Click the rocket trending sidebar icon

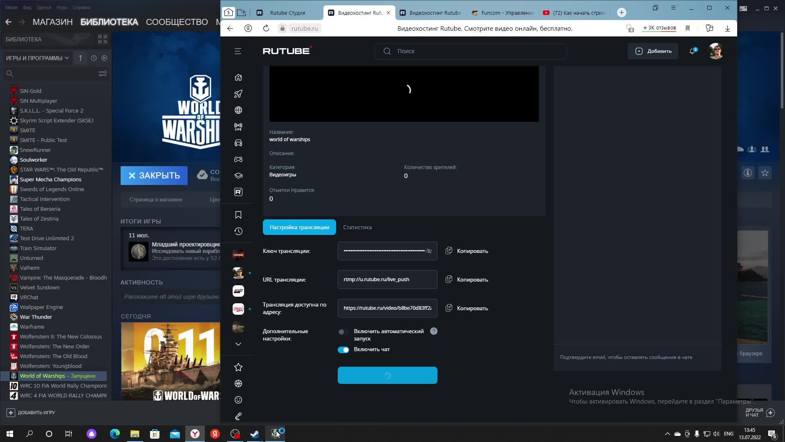coord(238,94)
